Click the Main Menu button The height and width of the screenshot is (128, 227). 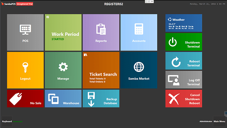coord(219,121)
